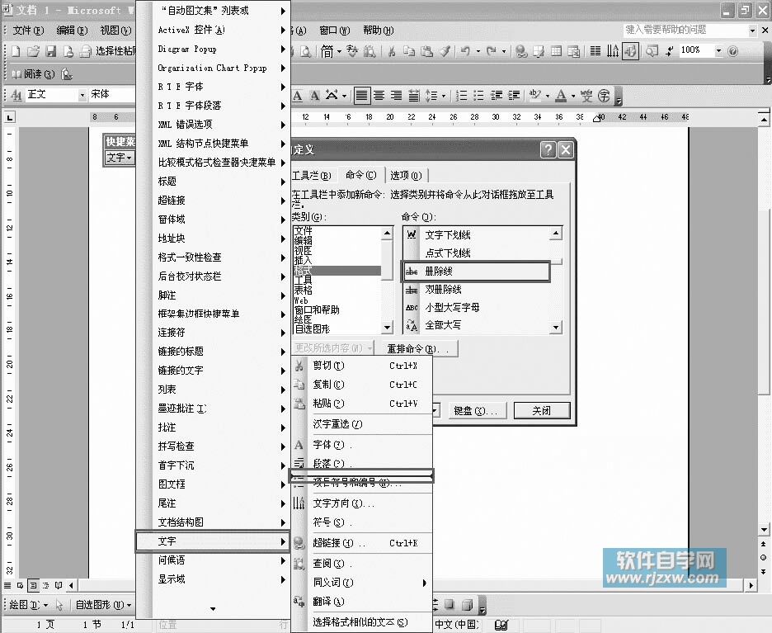Viewport: 772px width, 633px height.
Task: Click the spelling status book icon
Action: [501, 625]
